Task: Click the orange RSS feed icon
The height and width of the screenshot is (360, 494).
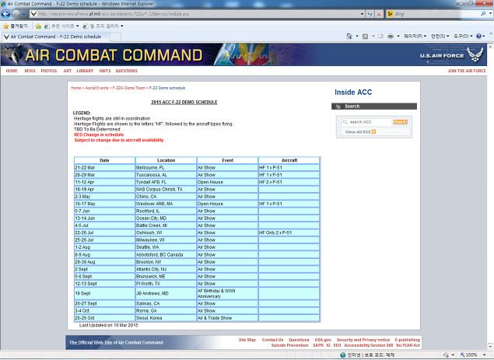Action: coord(373,131)
